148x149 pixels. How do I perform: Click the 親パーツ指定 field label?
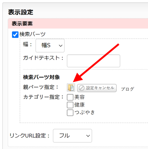[x=41, y=87]
